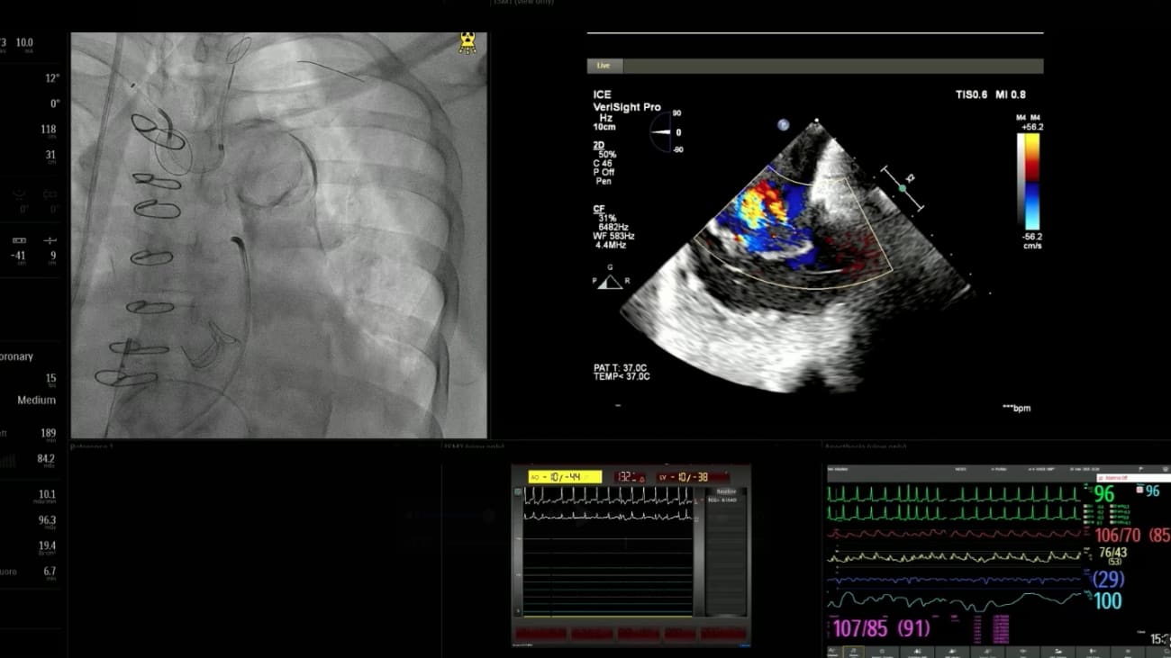Select the SpO2 icon next to the 100 reading
Viewport: 1171px width, 658px height.
click(x=1088, y=596)
